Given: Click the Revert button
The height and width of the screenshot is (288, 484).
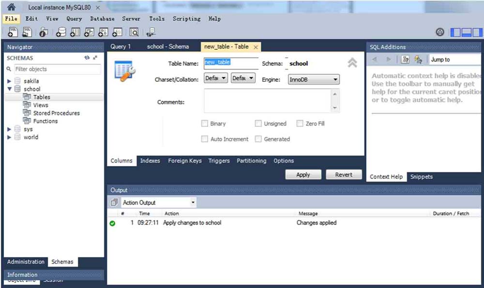Looking at the screenshot, I should pos(344,174).
